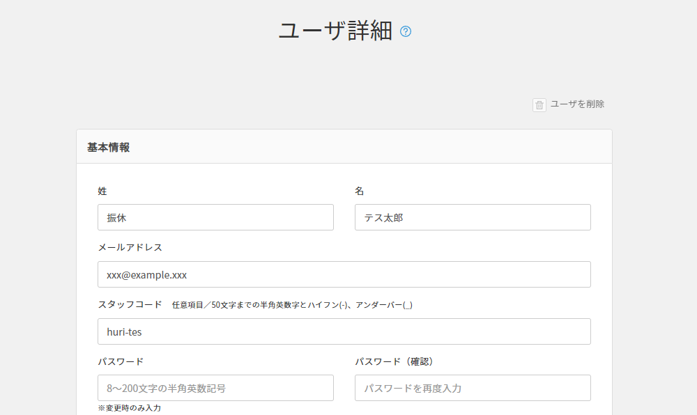Viewport: 697px width, 415px height.
Task: Click the ※変更時のみ入力 note
Action: click(x=130, y=408)
